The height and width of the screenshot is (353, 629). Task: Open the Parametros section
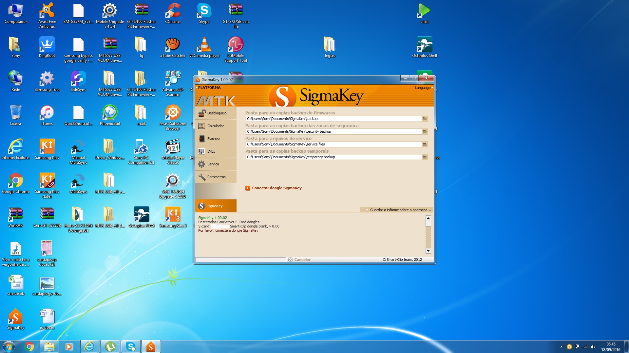[216, 177]
